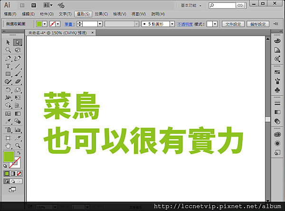Viewport: 285px width, 211px height.
Task: Select the Symbol Sprayer tool
Action: coord(8,130)
